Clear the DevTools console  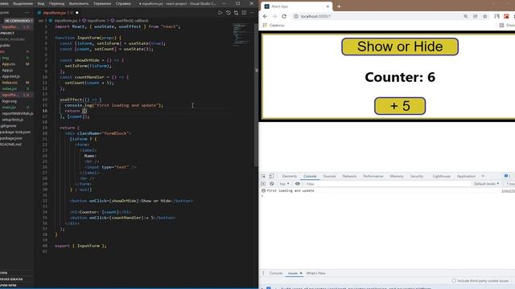pos(272,184)
